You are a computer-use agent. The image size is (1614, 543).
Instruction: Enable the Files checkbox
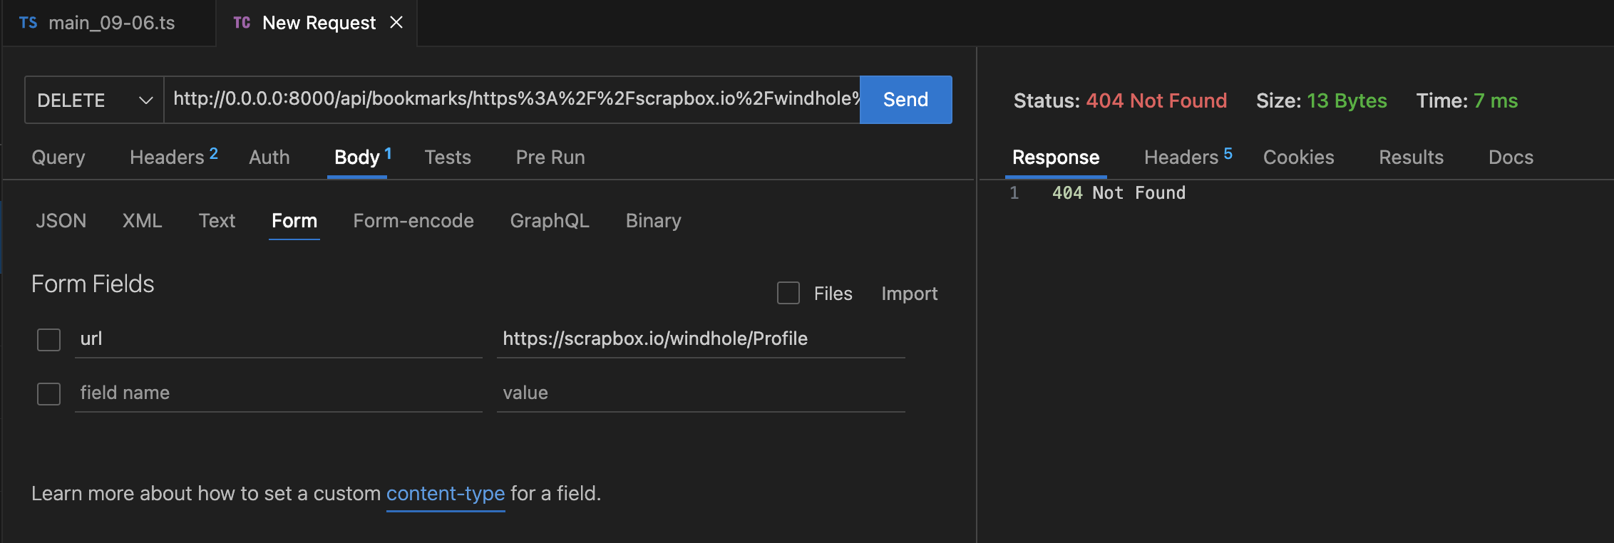point(788,293)
